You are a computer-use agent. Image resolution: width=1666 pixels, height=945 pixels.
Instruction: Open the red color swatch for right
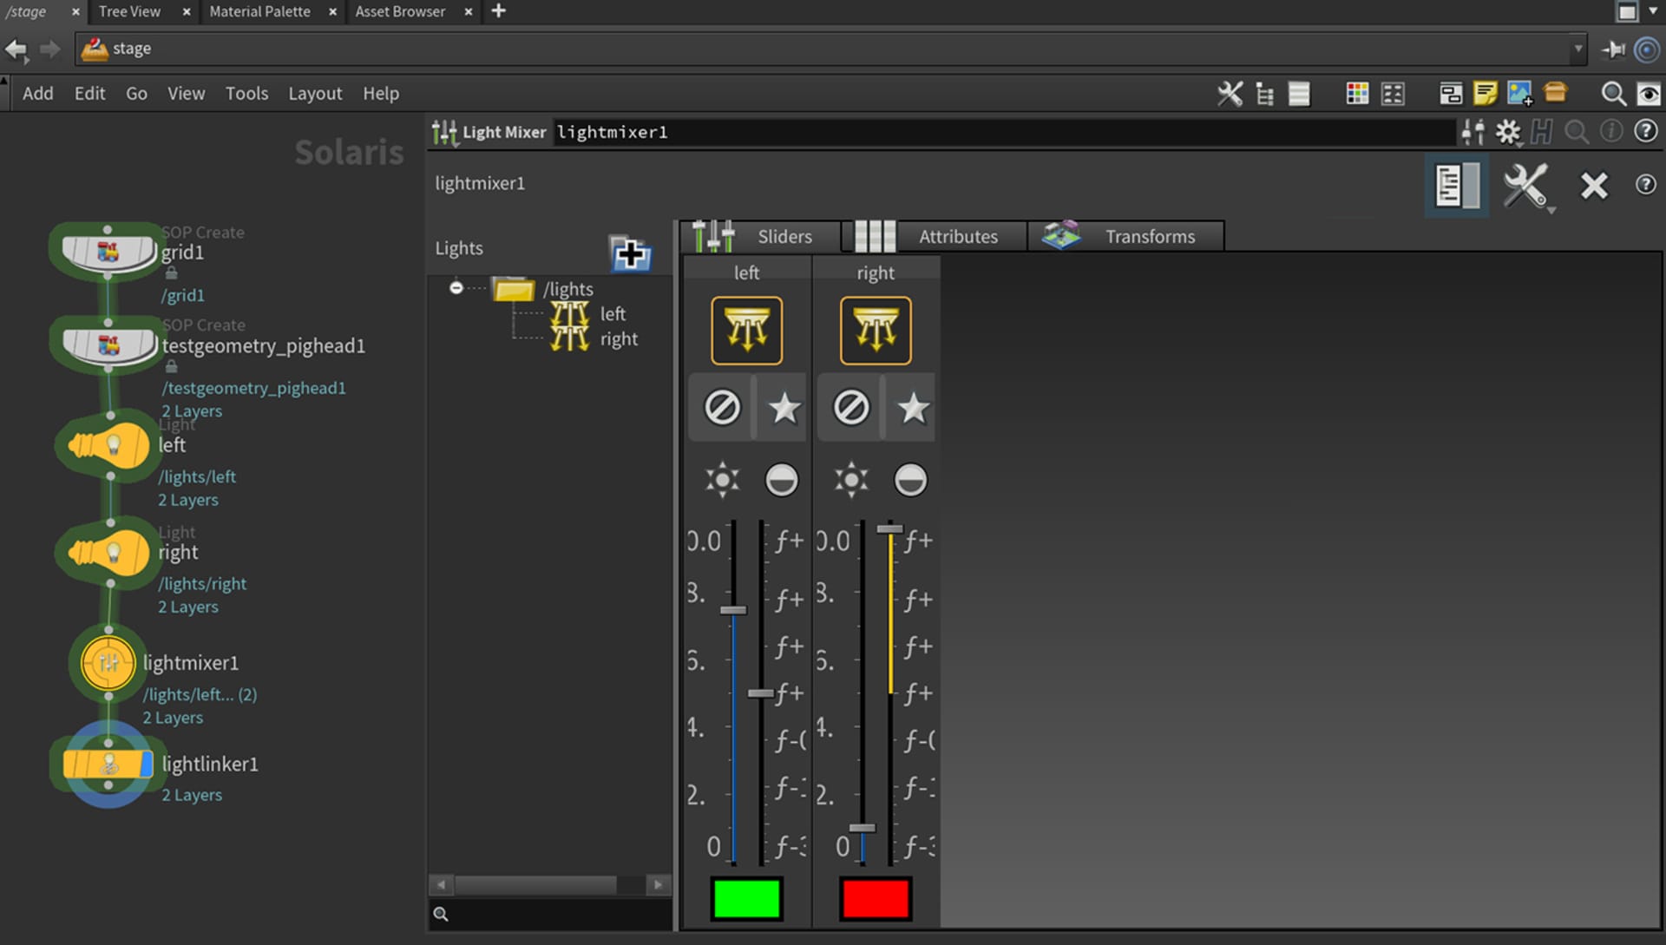pyautogui.click(x=875, y=899)
